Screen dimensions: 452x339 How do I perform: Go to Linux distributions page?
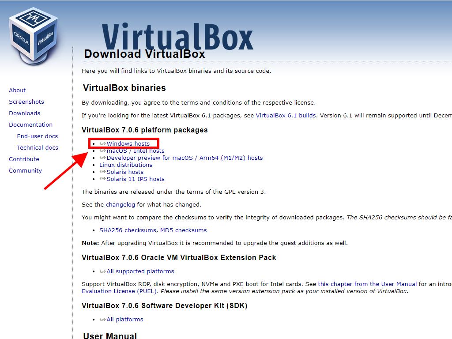tap(126, 165)
